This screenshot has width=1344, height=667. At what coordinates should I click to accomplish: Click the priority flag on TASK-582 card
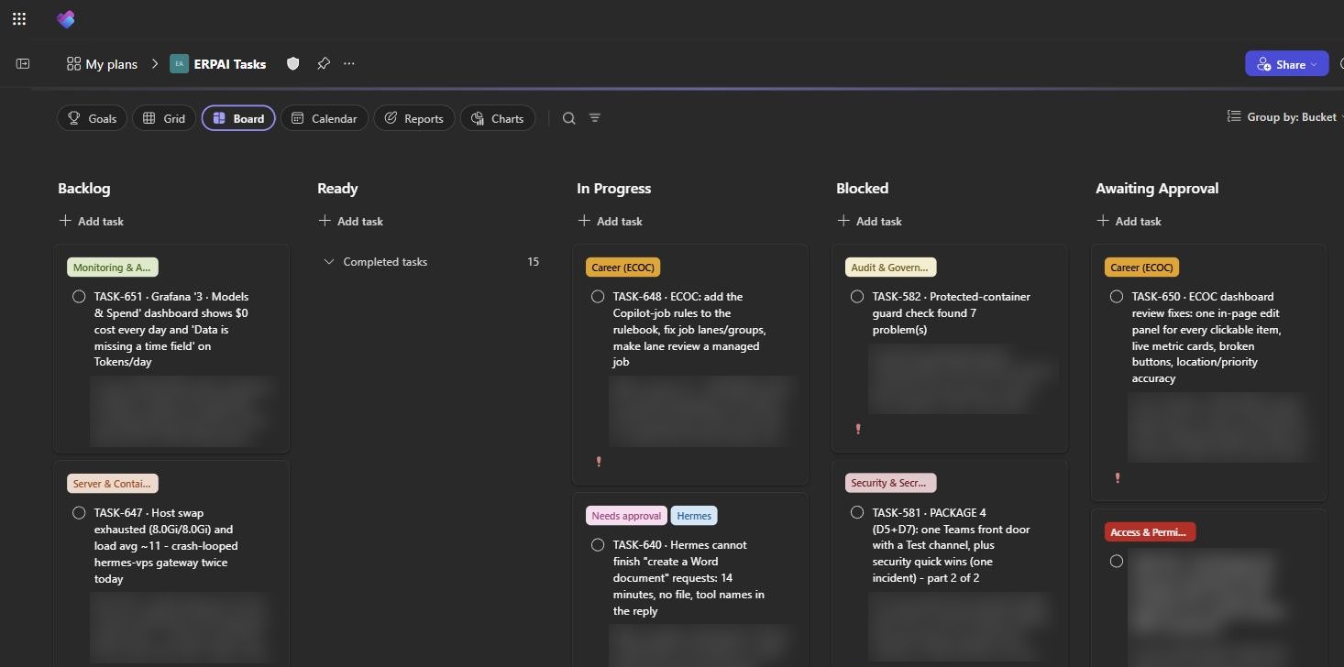tap(858, 429)
